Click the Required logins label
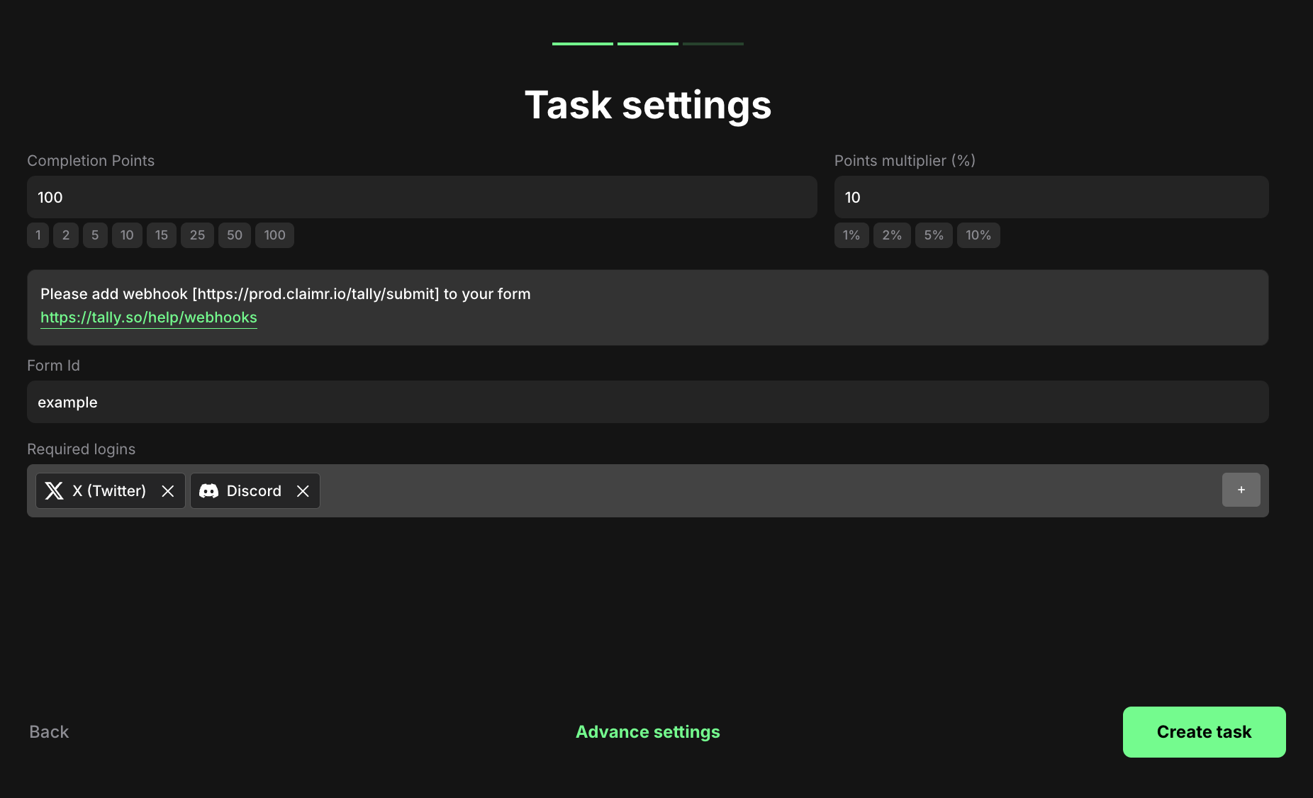 click(81, 449)
